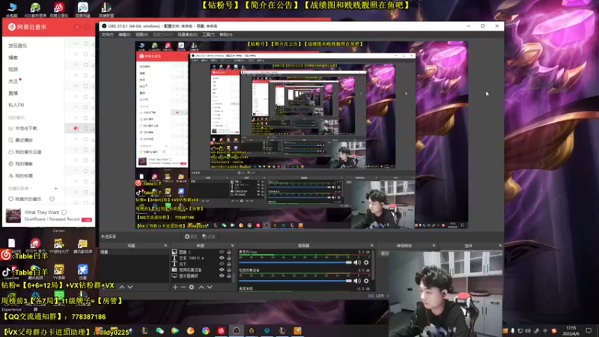This screenshot has height=337, width=599.
Task: Switch to OBS Studio in the taskbar
Action: pos(237,331)
